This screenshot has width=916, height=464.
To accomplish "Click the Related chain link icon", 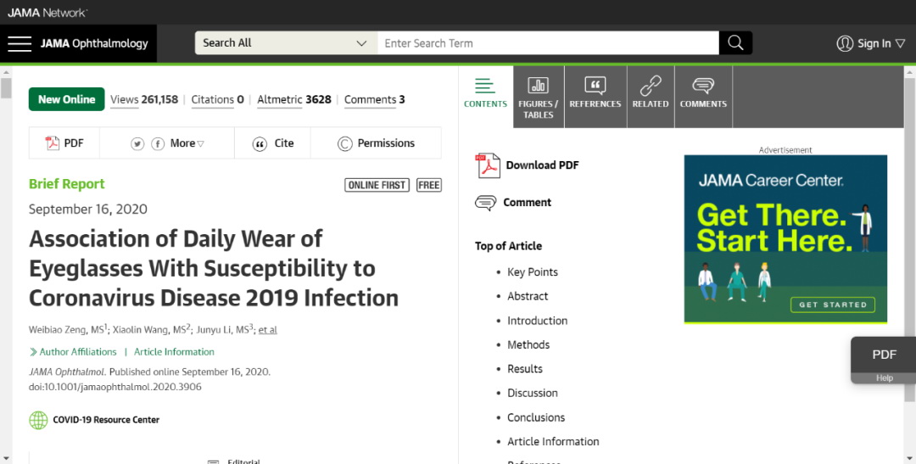I will pyautogui.click(x=651, y=86).
